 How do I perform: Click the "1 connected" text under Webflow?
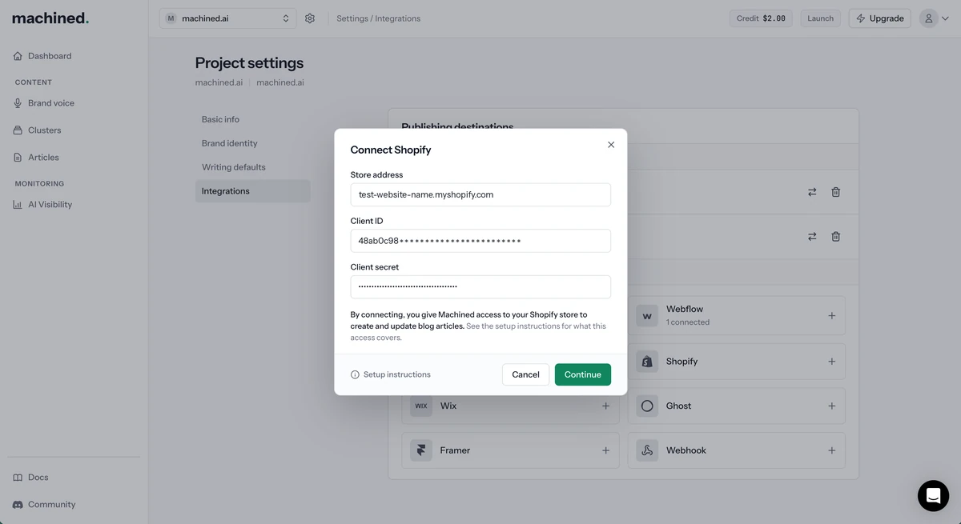point(688,322)
